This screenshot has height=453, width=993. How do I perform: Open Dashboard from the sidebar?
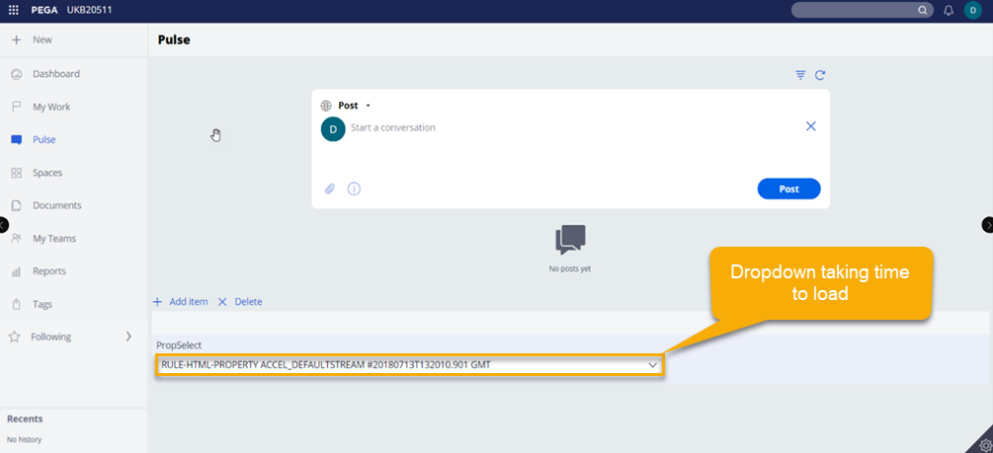(55, 74)
